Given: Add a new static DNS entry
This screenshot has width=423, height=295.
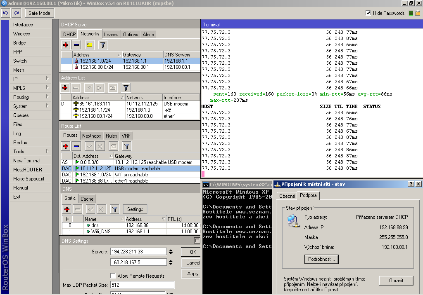Looking at the screenshot, I should [x=67, y=209].
